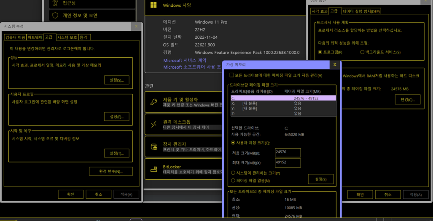
Task: Click Windows 11 Pro edition text
Action: [211, 22]
